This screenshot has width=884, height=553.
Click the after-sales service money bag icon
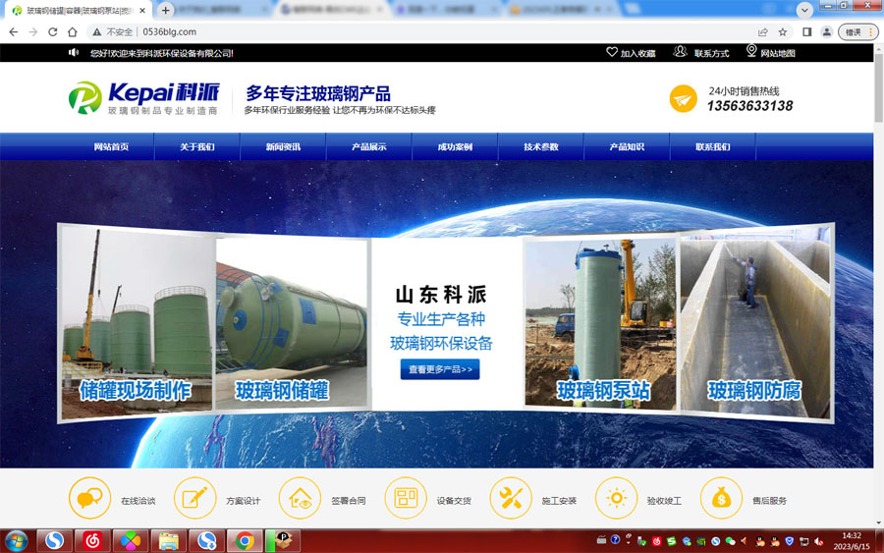pyautogui.click(x=721, y=498)
